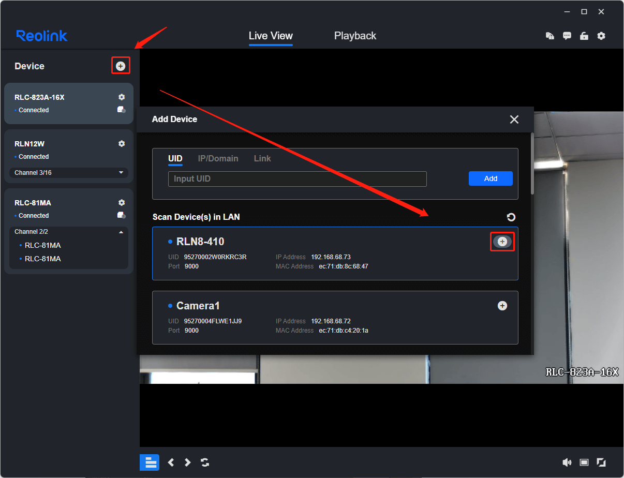
Task: Refresh LAN device scan
Action: coord(511,217)
